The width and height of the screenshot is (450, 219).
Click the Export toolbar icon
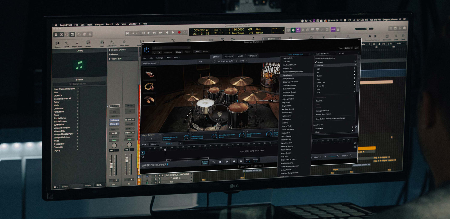[x=66, y=44]
